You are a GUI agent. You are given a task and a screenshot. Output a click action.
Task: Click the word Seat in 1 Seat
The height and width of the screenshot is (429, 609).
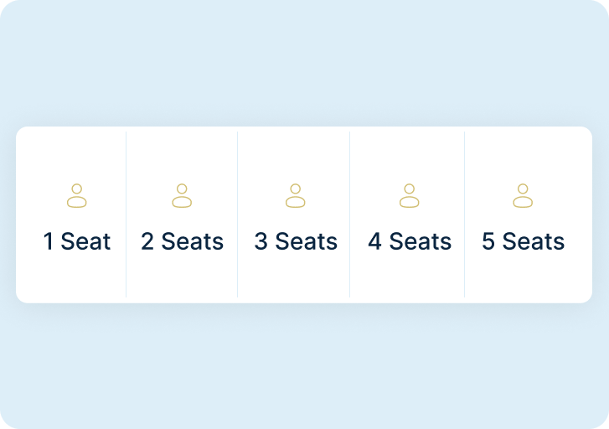point(85,241)
